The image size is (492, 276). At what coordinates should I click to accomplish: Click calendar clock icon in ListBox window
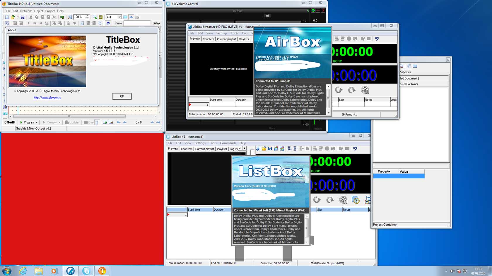pos(356,200)
